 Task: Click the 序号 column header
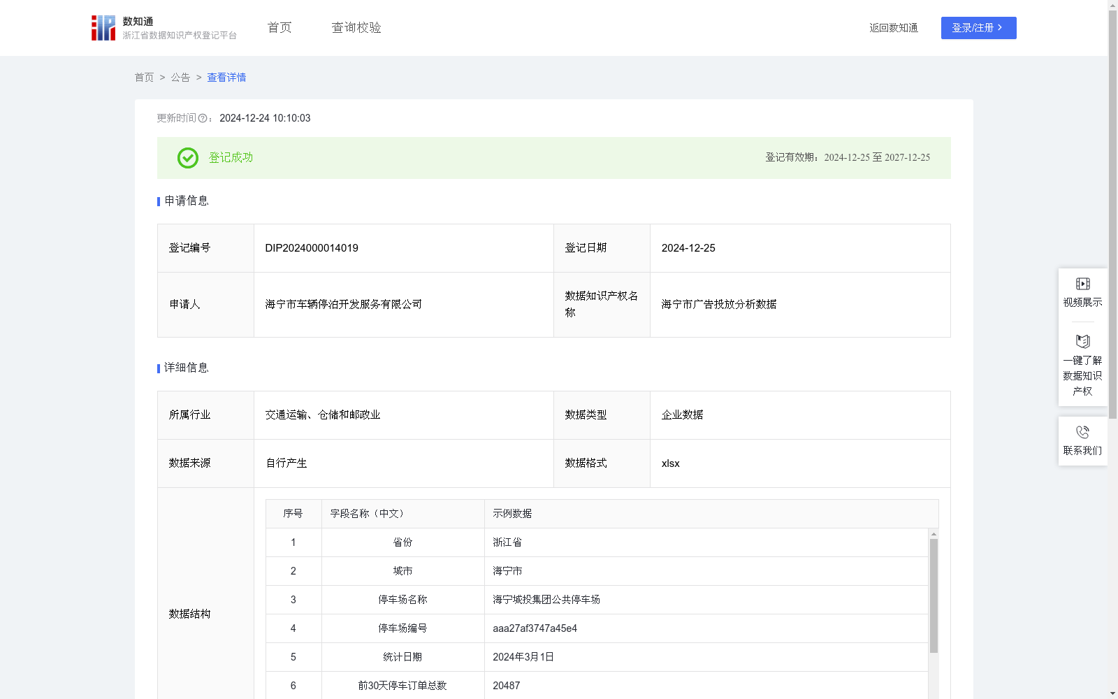(x=293, y=514)
